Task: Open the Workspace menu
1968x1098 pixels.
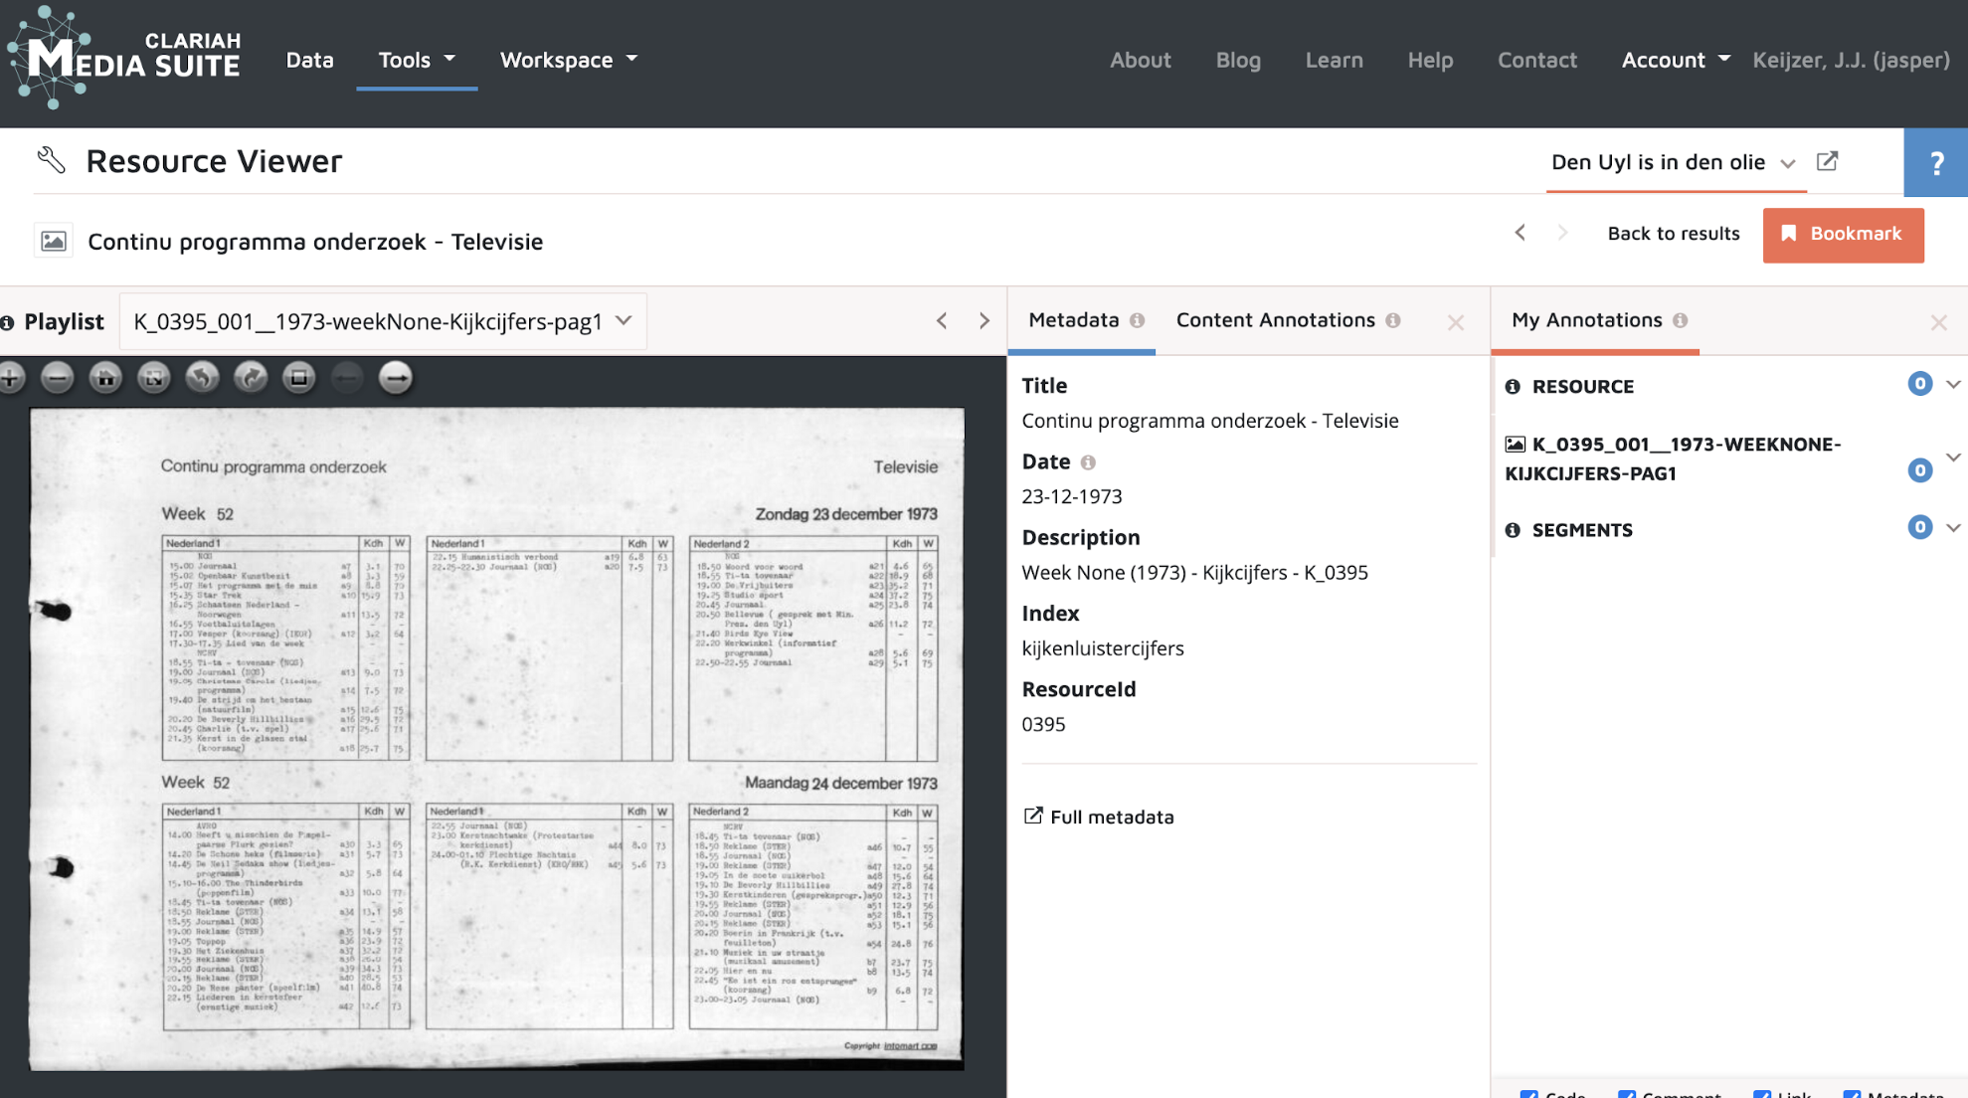Action: point(568,60)
